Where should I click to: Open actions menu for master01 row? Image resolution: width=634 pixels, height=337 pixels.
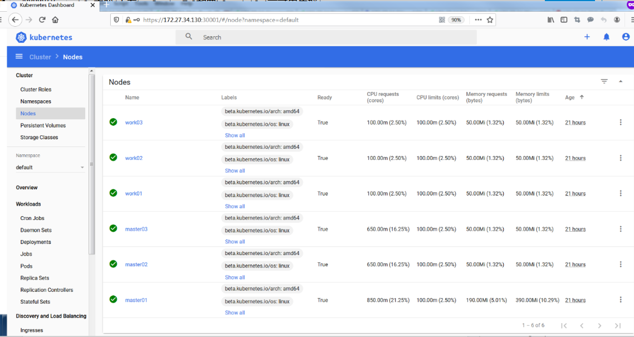(x=621, y=300)
